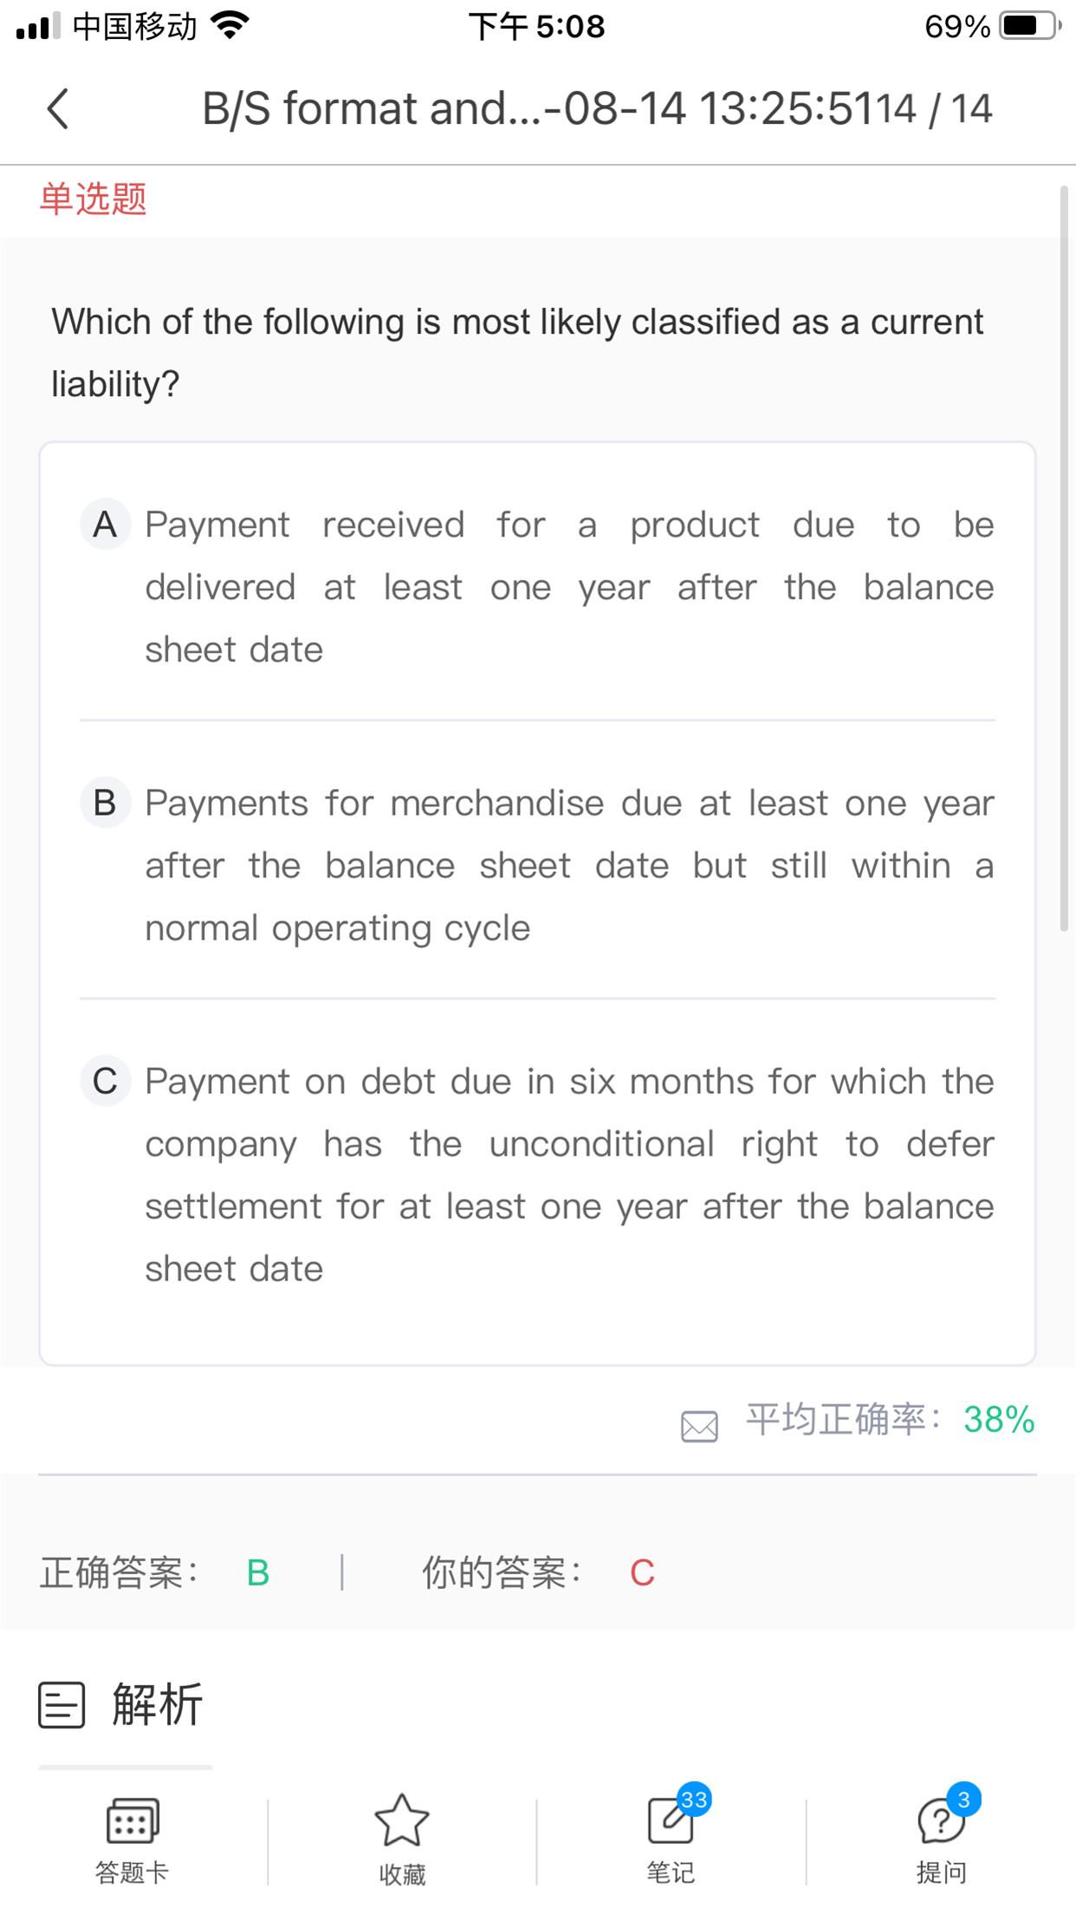Tap the 提问 label

point(941,1872)
